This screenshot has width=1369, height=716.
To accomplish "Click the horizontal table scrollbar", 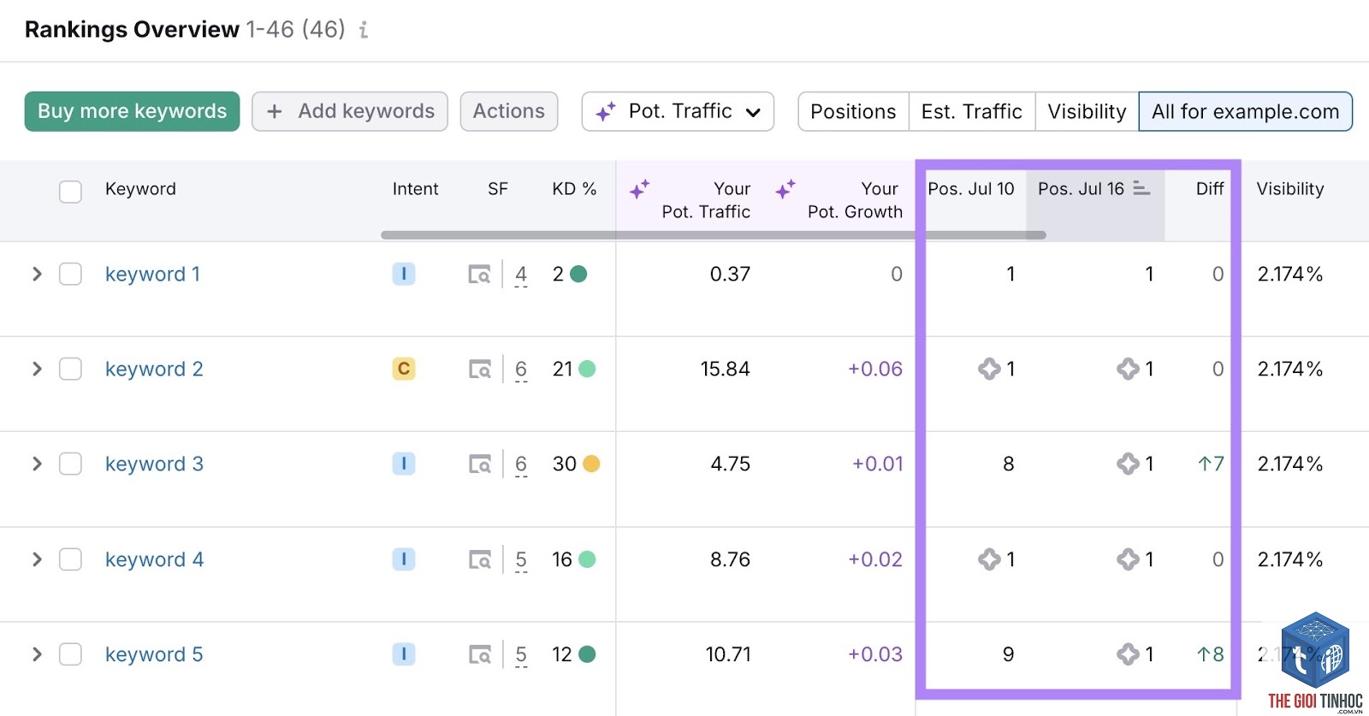I will 714,234.
